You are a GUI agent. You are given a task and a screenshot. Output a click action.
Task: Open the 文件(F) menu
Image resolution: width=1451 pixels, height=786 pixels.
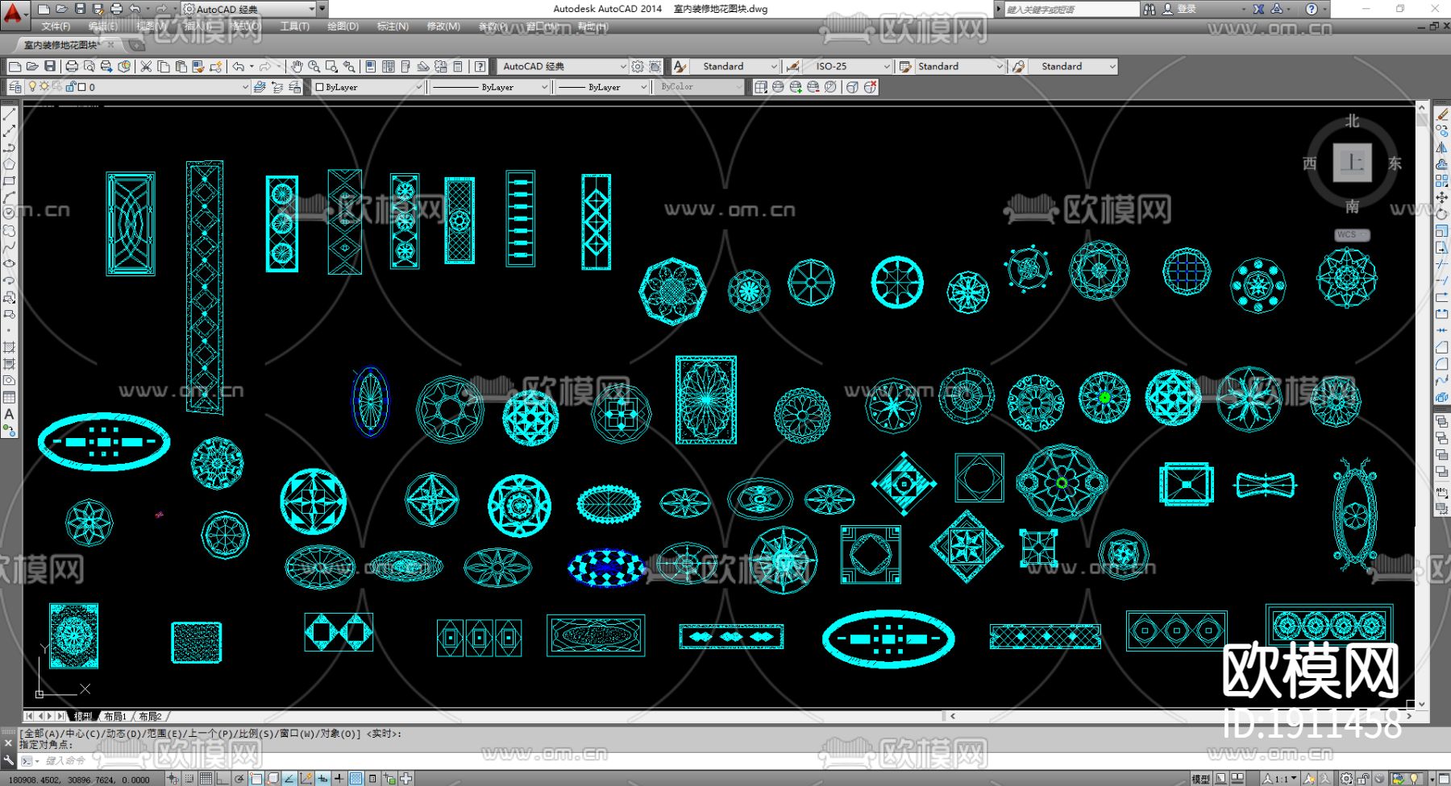point(56,27)
